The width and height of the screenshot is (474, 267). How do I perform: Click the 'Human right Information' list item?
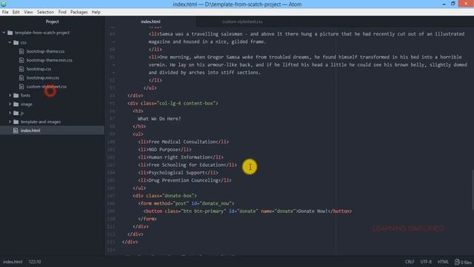pyautogui.click(x=181, y=157)
